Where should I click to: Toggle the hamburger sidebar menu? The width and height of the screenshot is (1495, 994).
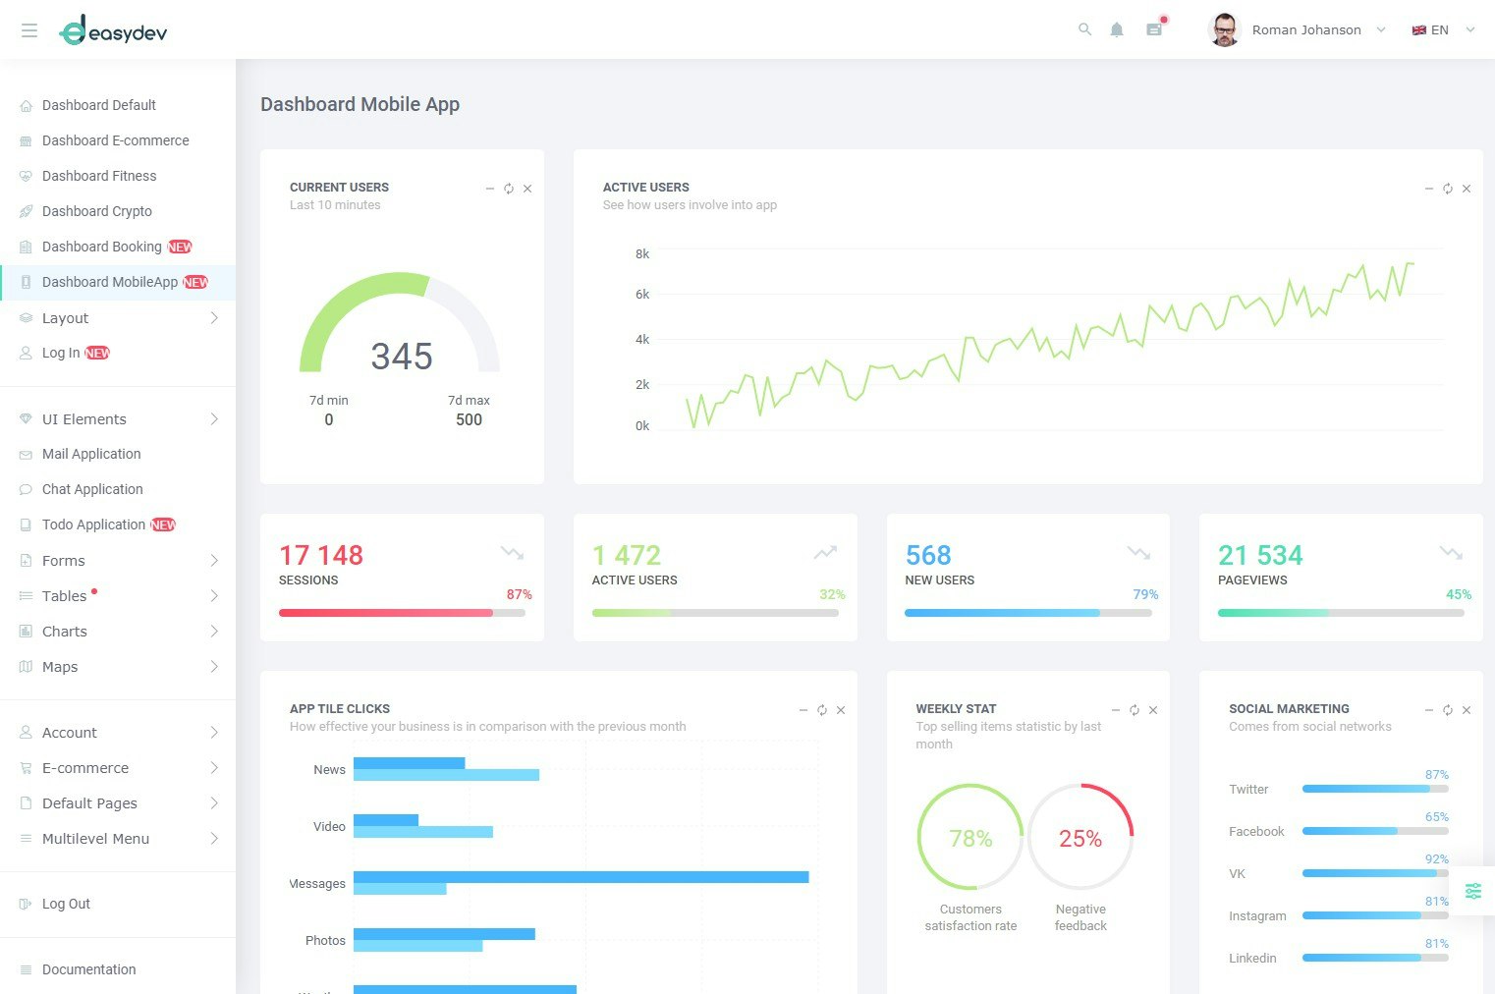(x=29, y=30)
